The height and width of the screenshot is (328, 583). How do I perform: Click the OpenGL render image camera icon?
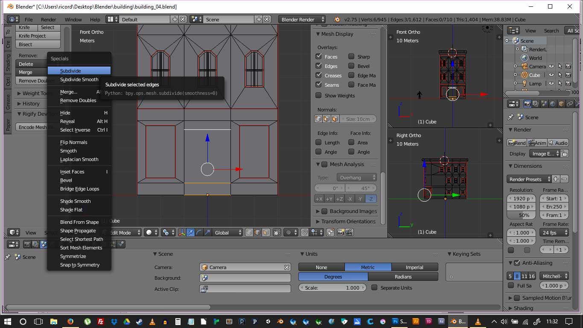341,233
